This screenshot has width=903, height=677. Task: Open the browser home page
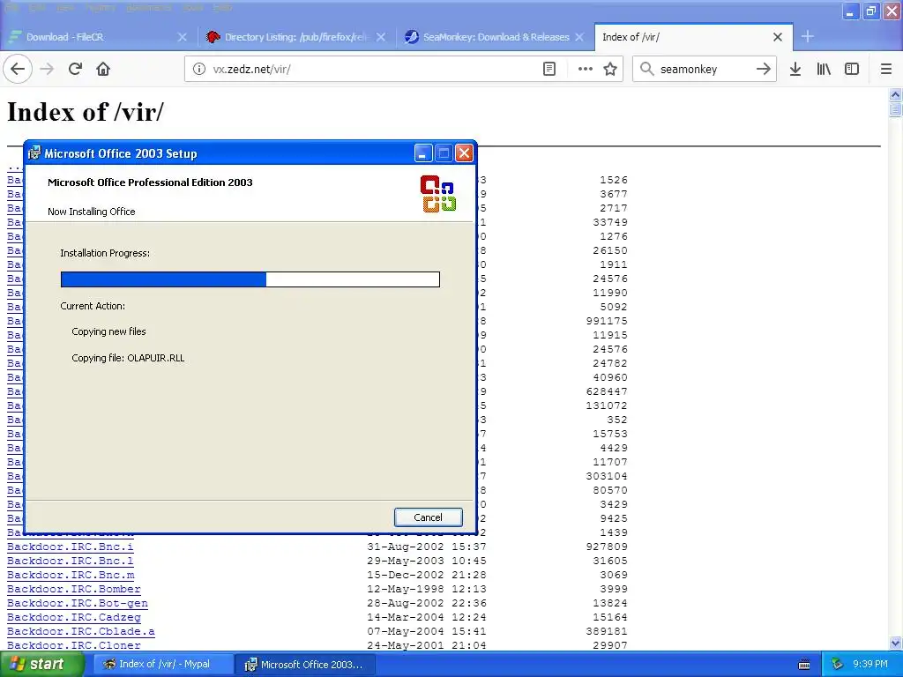click(103, 69)
